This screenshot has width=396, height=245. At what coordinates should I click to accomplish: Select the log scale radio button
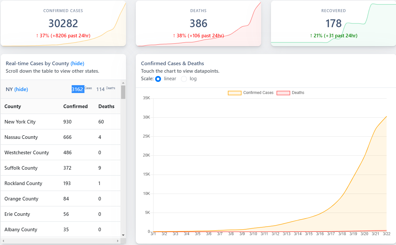[184, 79]
